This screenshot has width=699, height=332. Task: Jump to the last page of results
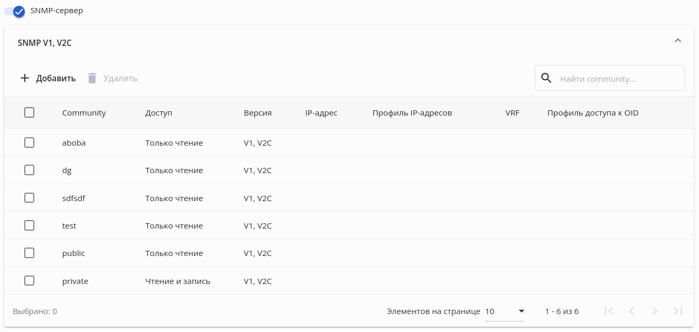click(678, 311)
